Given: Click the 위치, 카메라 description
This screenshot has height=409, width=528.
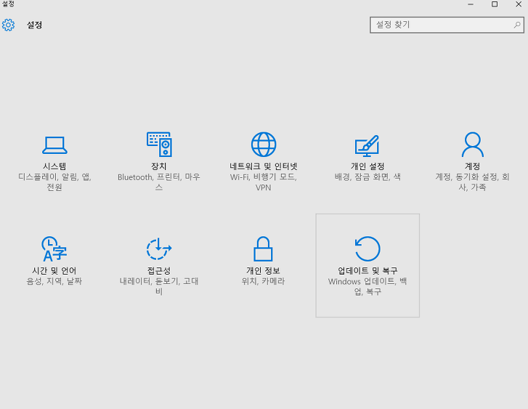Looking at the screenshot, I should point(263,281).
